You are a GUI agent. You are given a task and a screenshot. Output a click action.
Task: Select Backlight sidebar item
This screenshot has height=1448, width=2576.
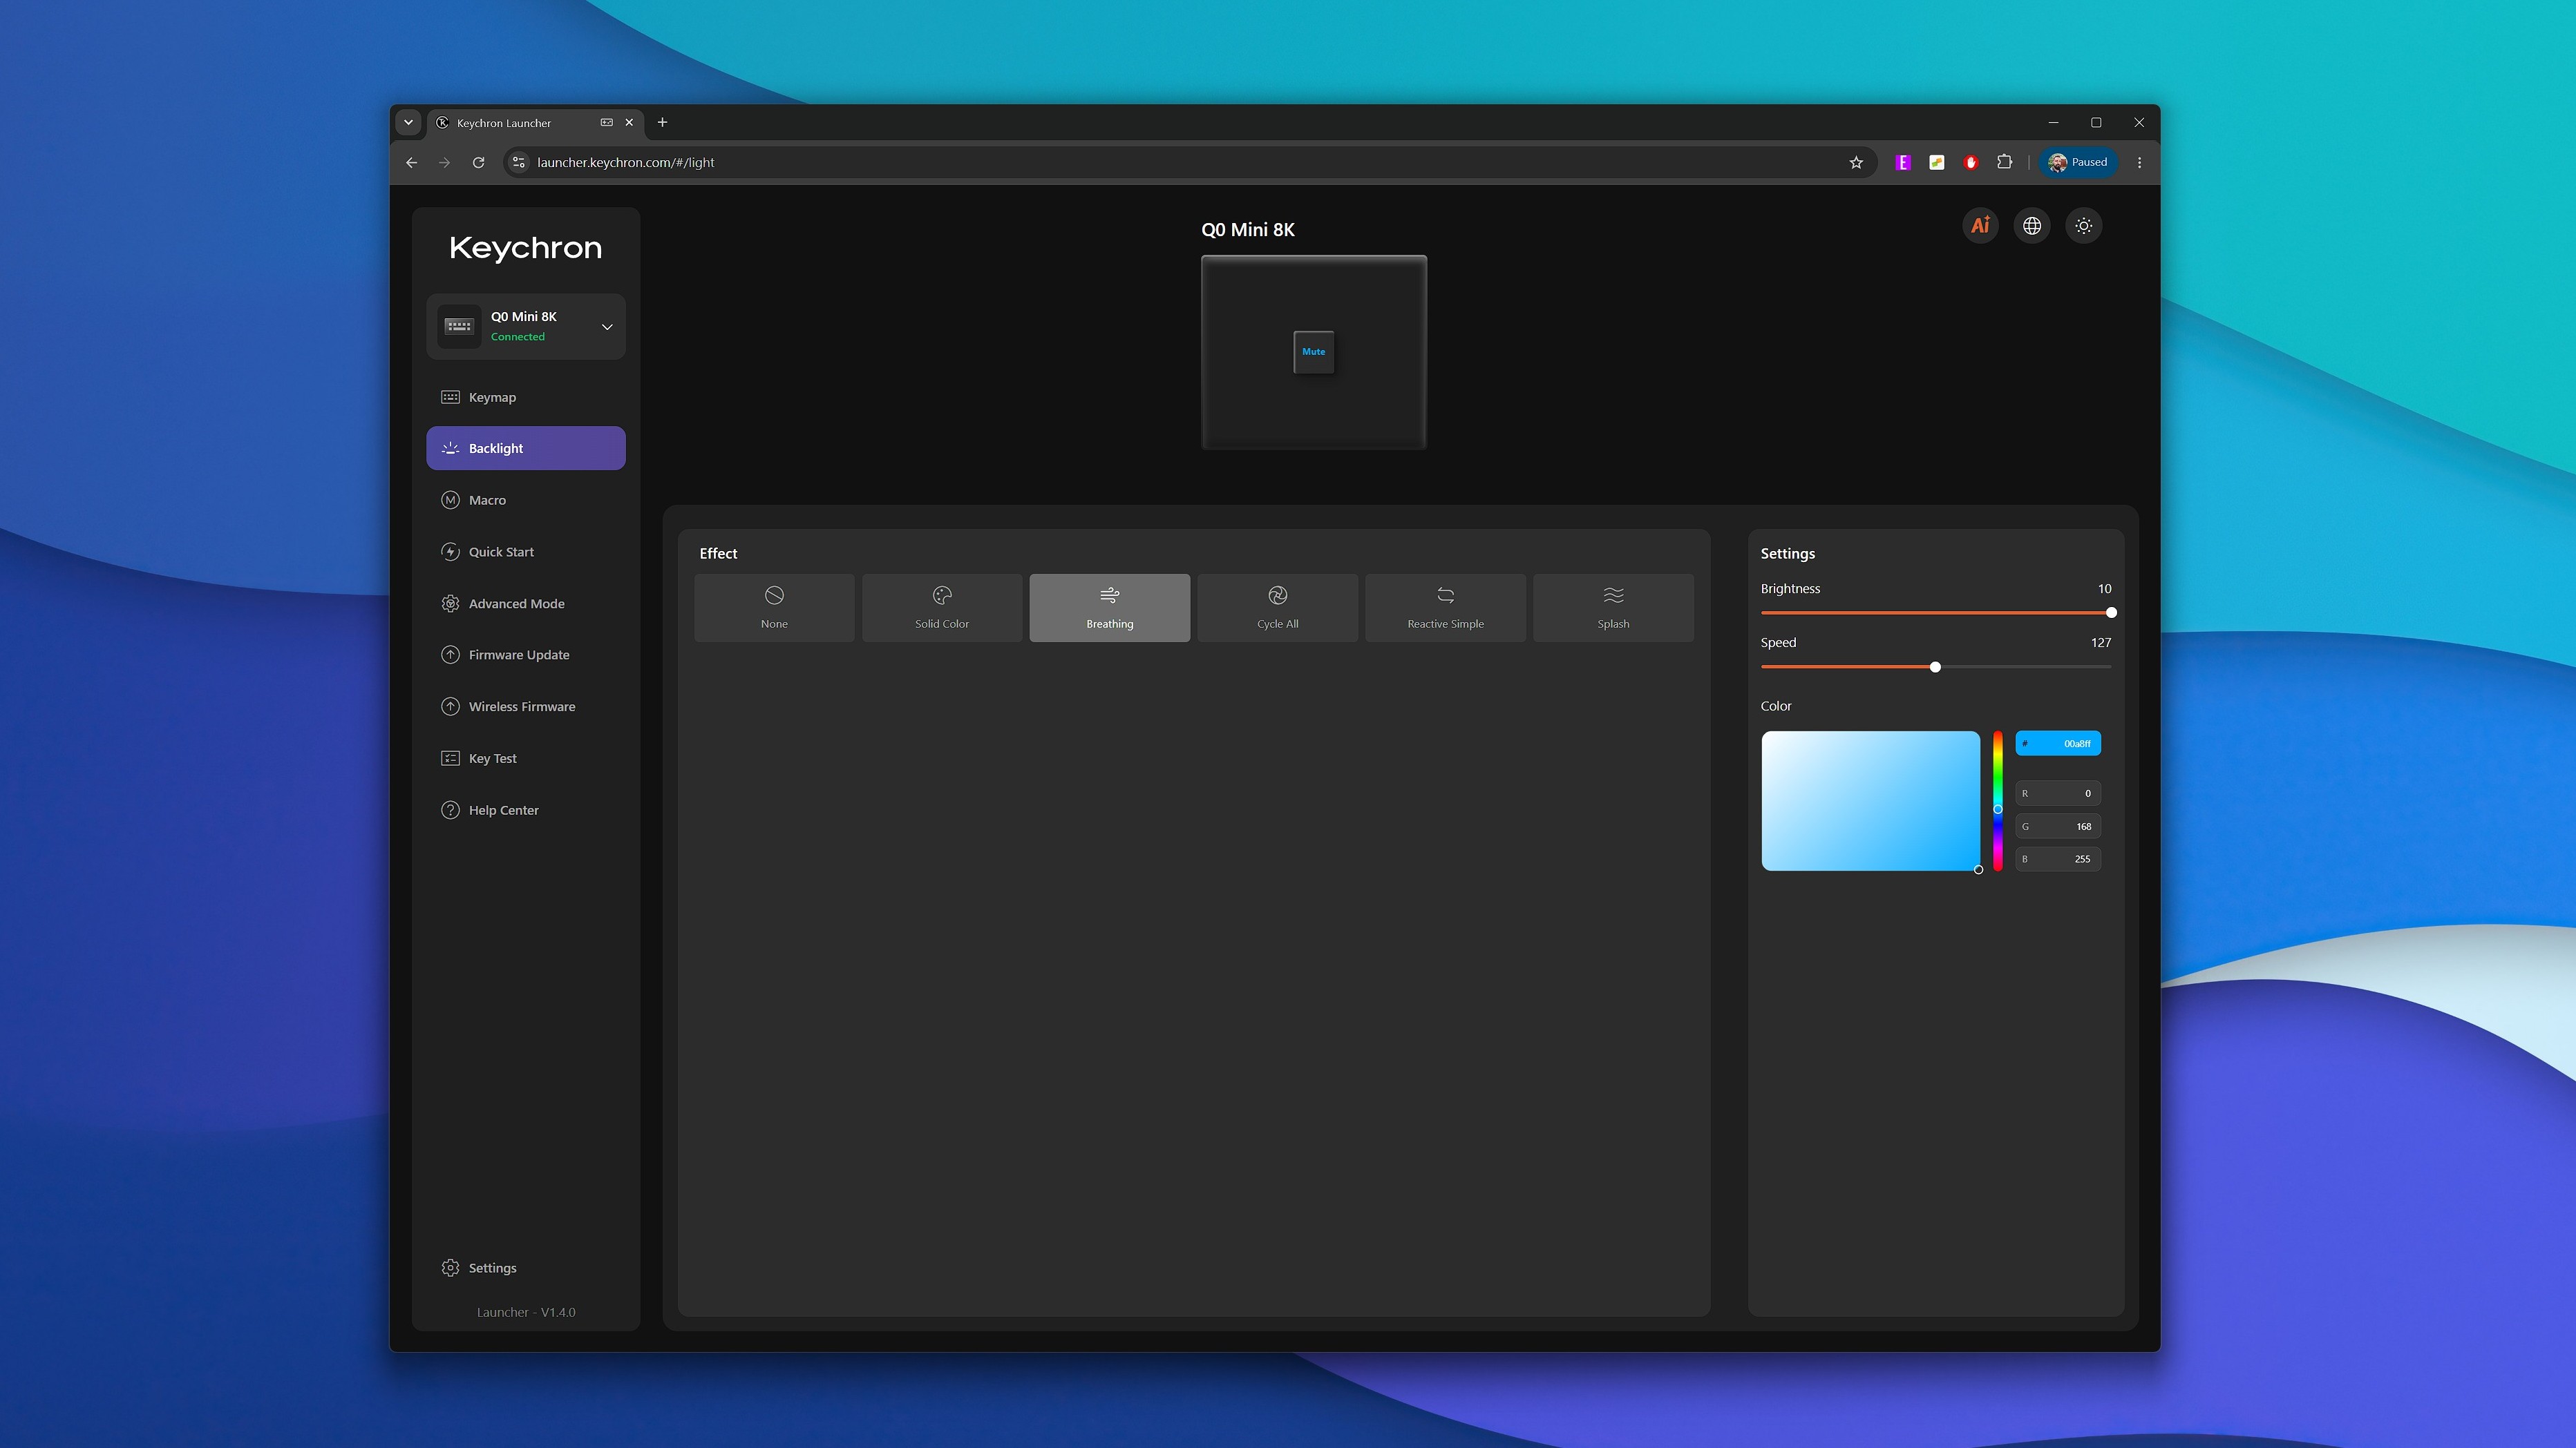pos(526,447)
